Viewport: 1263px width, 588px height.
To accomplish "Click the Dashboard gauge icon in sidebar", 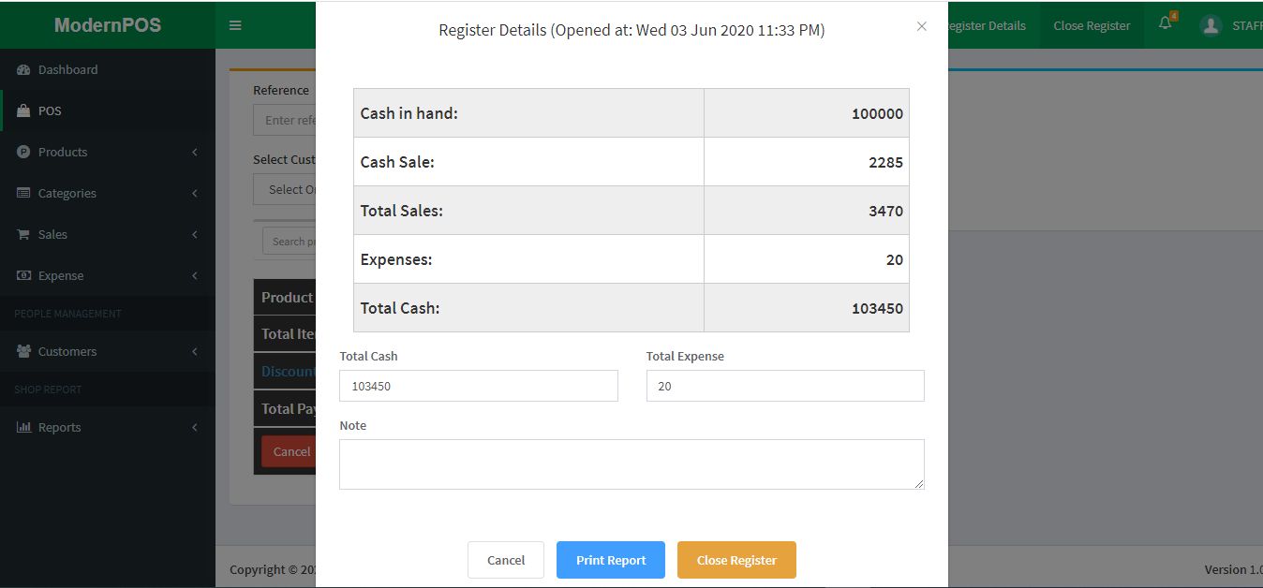I will pyautogui.click(x=23, y=70).
